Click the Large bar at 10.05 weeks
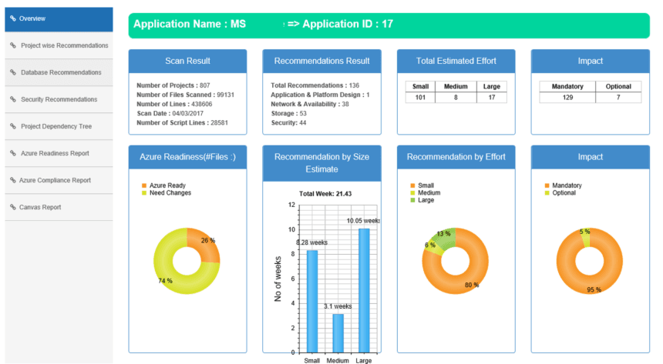Image resolution: width=663 pixels, height=364 pixels. click(364, 291)
